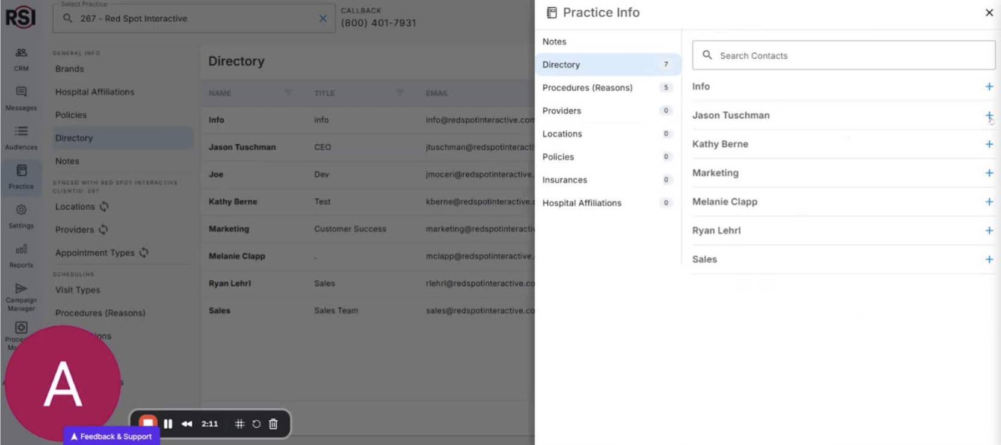This screenshot has height=445, width=1001.
Task: Select Procedures (Reasons) in Practice Info
Action: 587,88
